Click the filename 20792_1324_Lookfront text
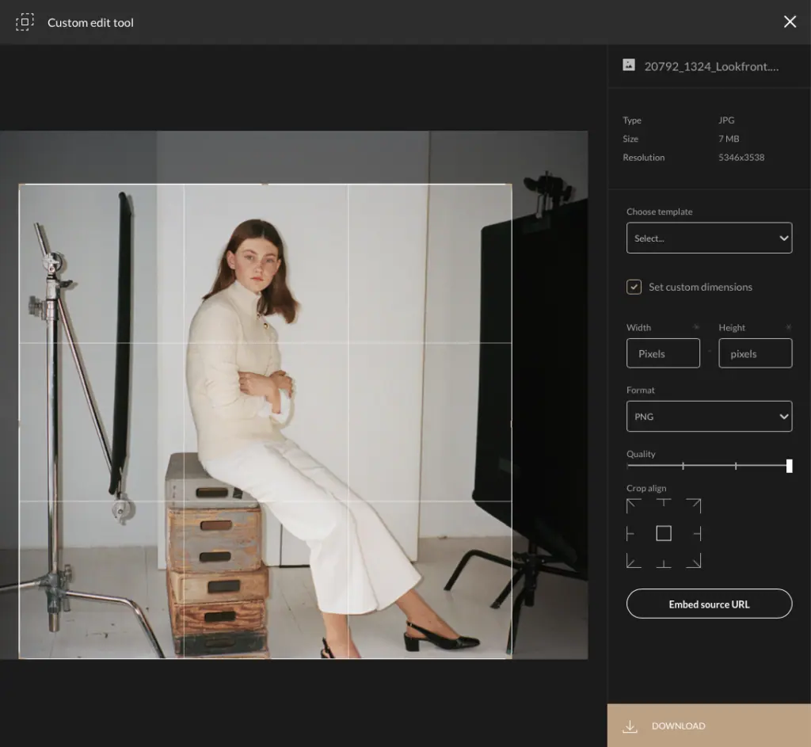811x747 pixels. (x=711, y=67)
